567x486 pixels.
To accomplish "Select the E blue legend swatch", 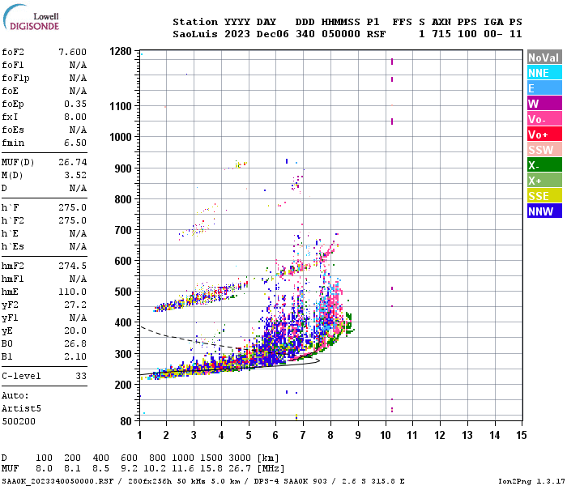I will tap(544, 88).
